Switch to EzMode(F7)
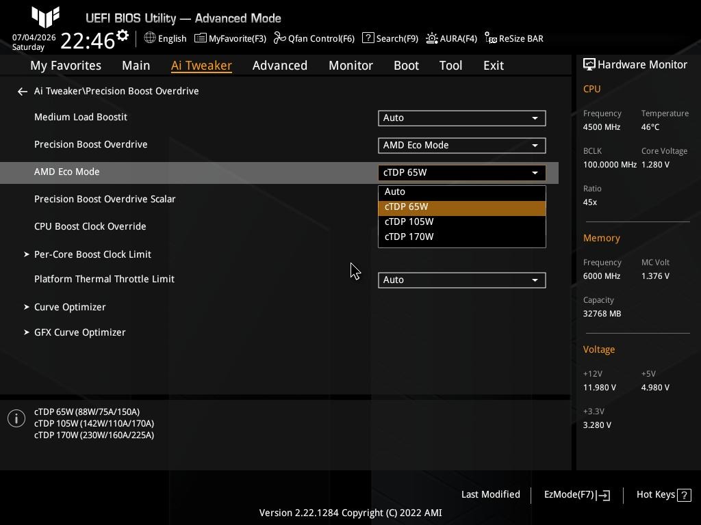The width and height of the screenshot is (701, 525). (576, 495)
